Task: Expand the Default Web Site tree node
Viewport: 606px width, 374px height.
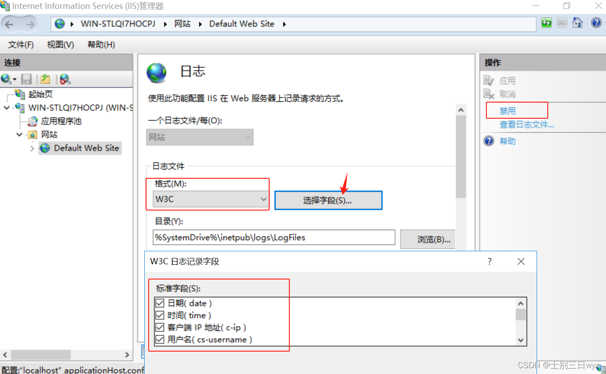Action: click(32, 148)
